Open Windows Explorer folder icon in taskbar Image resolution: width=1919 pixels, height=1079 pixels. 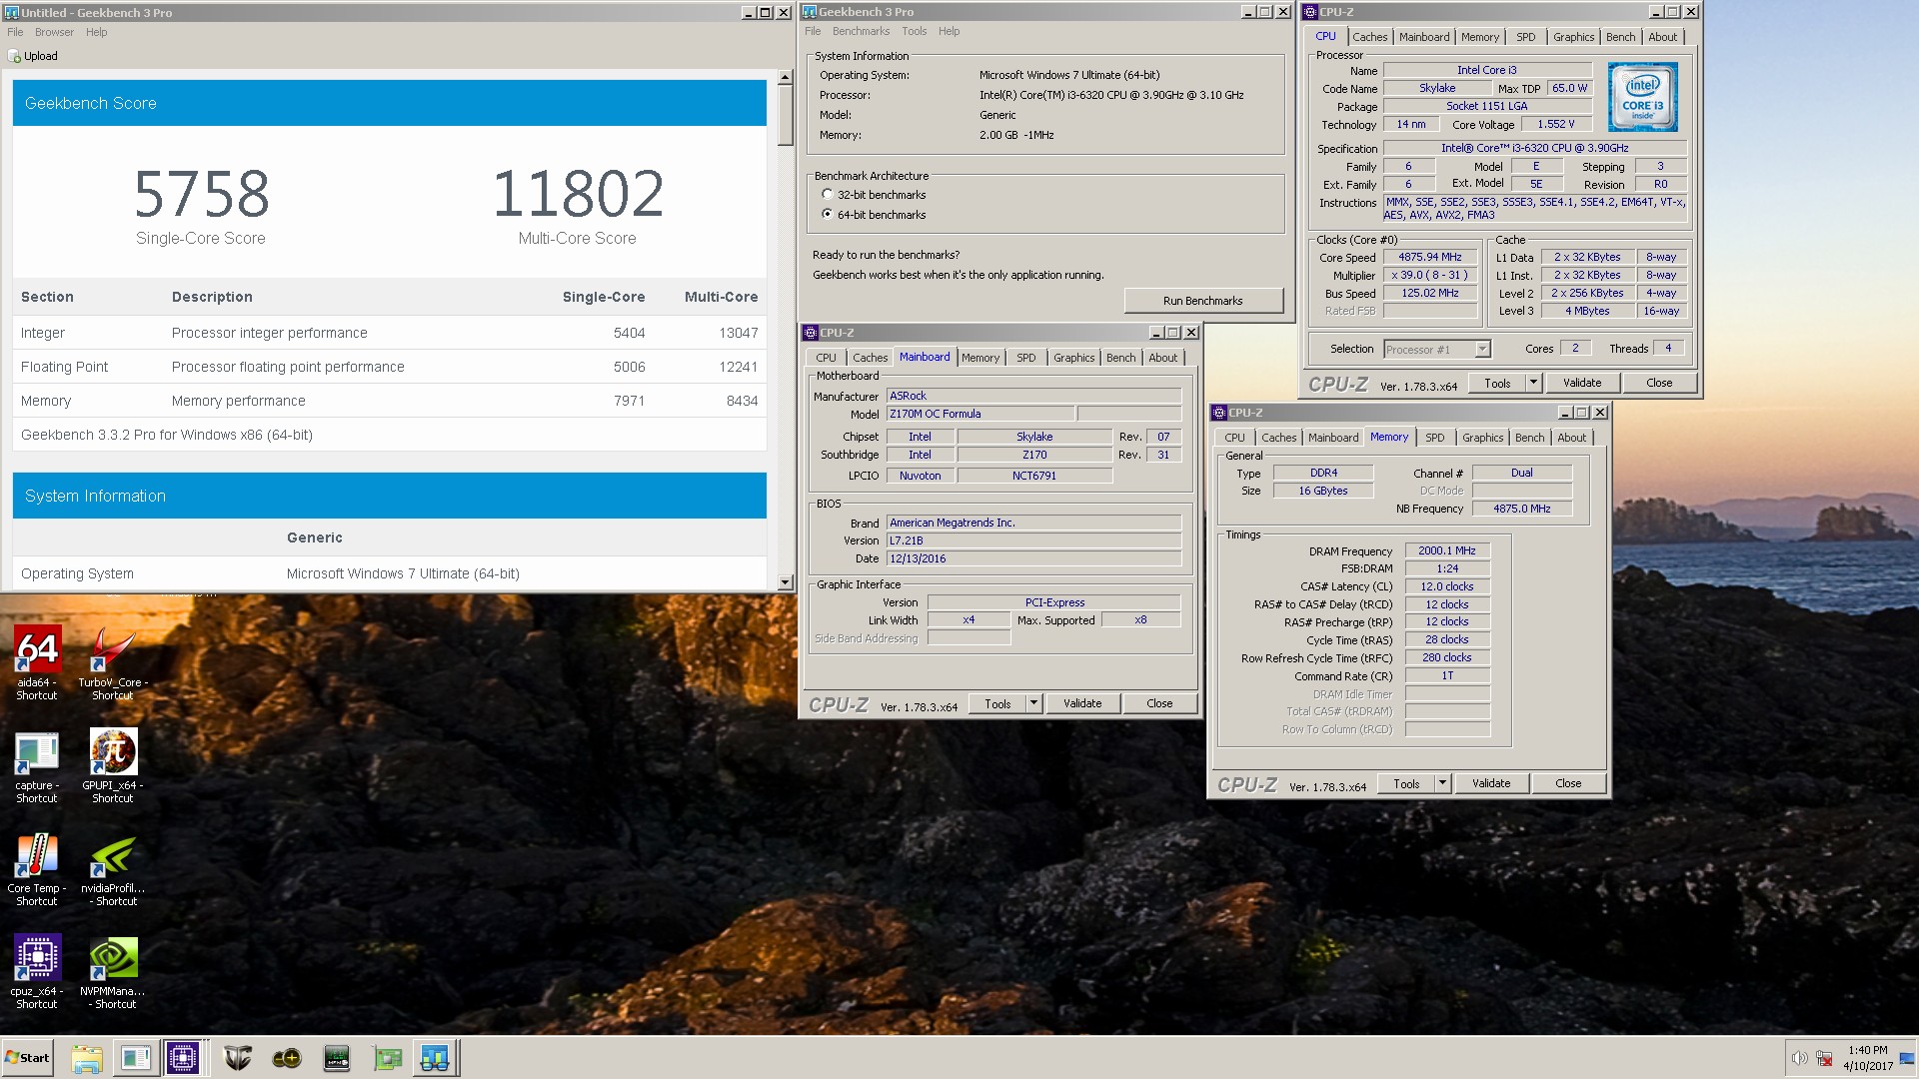87,1058
